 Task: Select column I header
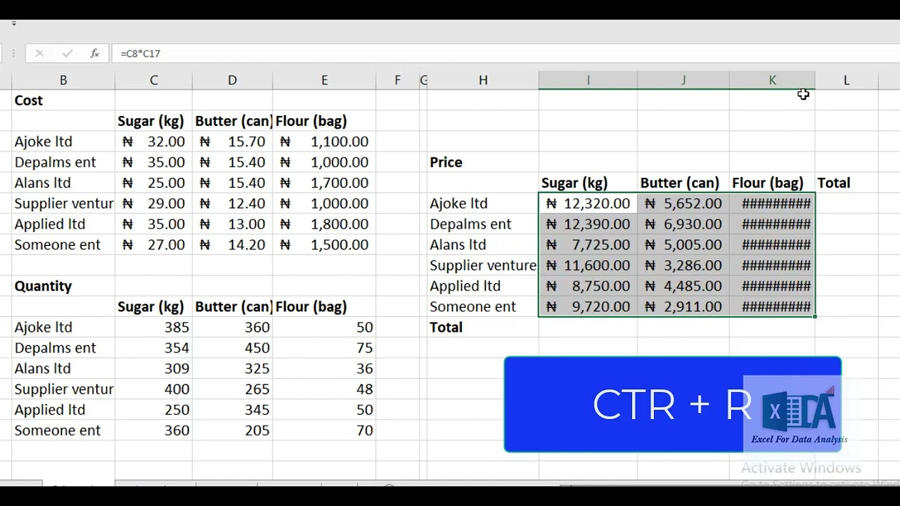click(x=589, y=80)
